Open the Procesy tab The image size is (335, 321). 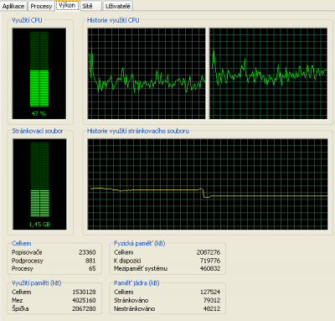point(41,6)
